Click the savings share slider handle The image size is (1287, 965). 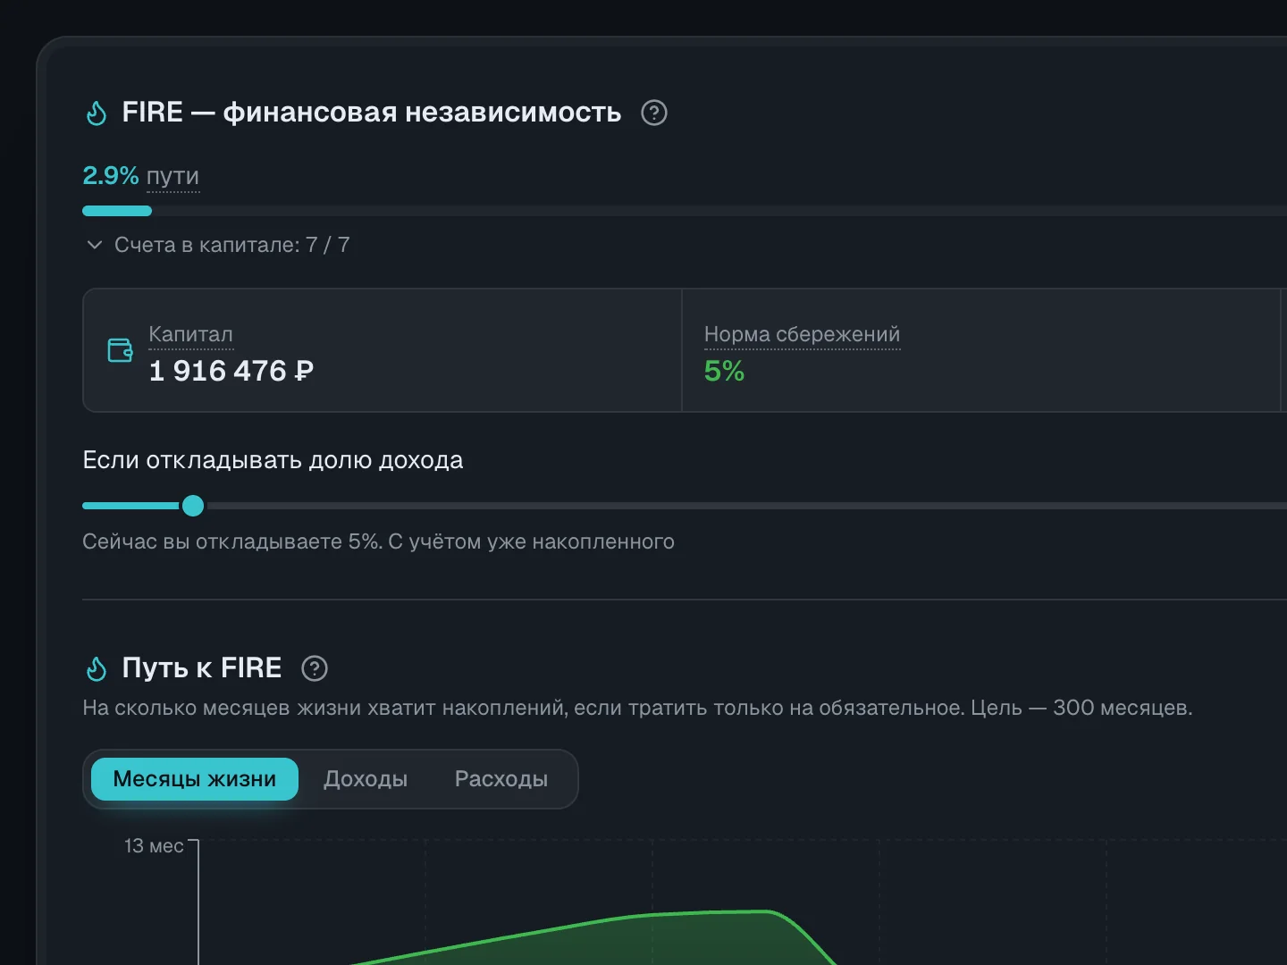tap(193, 506)
